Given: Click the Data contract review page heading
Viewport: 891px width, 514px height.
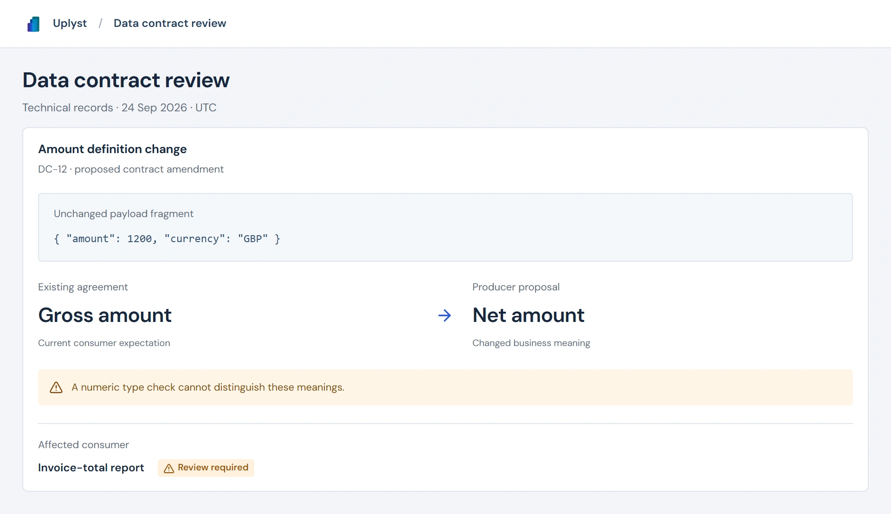Looking at the screenshot, I should tap(126, 80).
